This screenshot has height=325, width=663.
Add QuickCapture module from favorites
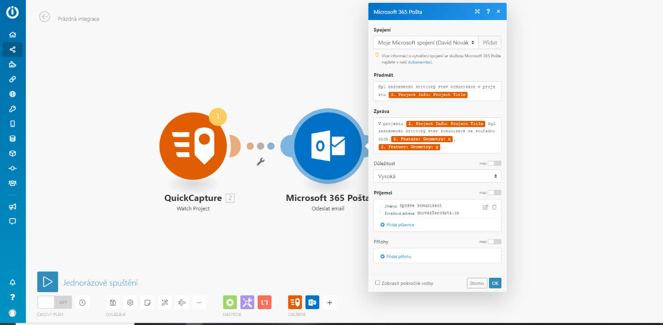click(295, 302)
